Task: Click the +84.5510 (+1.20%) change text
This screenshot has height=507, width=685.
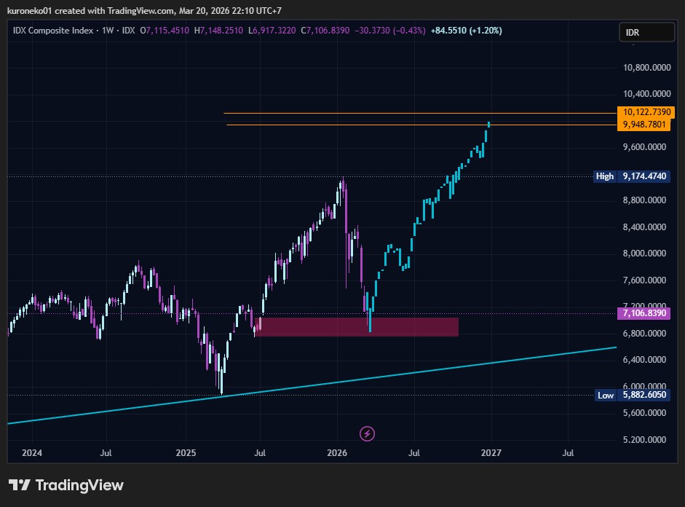Action: click(x=466, y=31)
